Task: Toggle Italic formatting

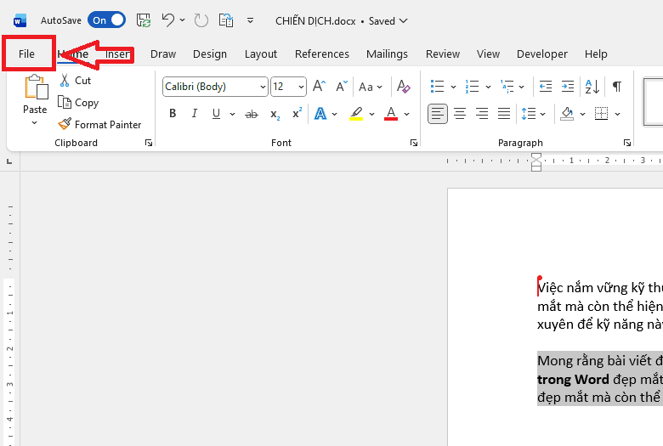Action: [x=195, y=114]
